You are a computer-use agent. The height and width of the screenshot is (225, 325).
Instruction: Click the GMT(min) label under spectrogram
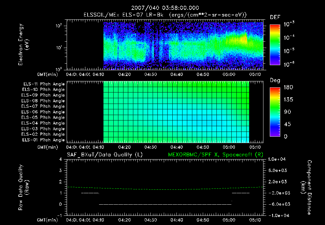coord(48,74)
